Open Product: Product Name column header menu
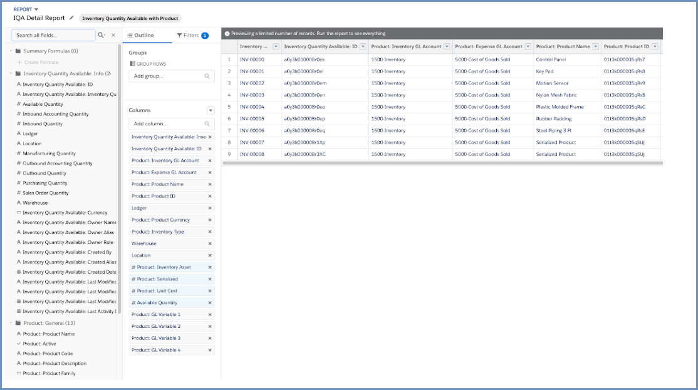This screenshot has width=698, height=390. [595, 47]
